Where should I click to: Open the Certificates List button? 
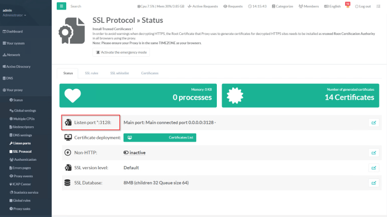click(160, 137)
